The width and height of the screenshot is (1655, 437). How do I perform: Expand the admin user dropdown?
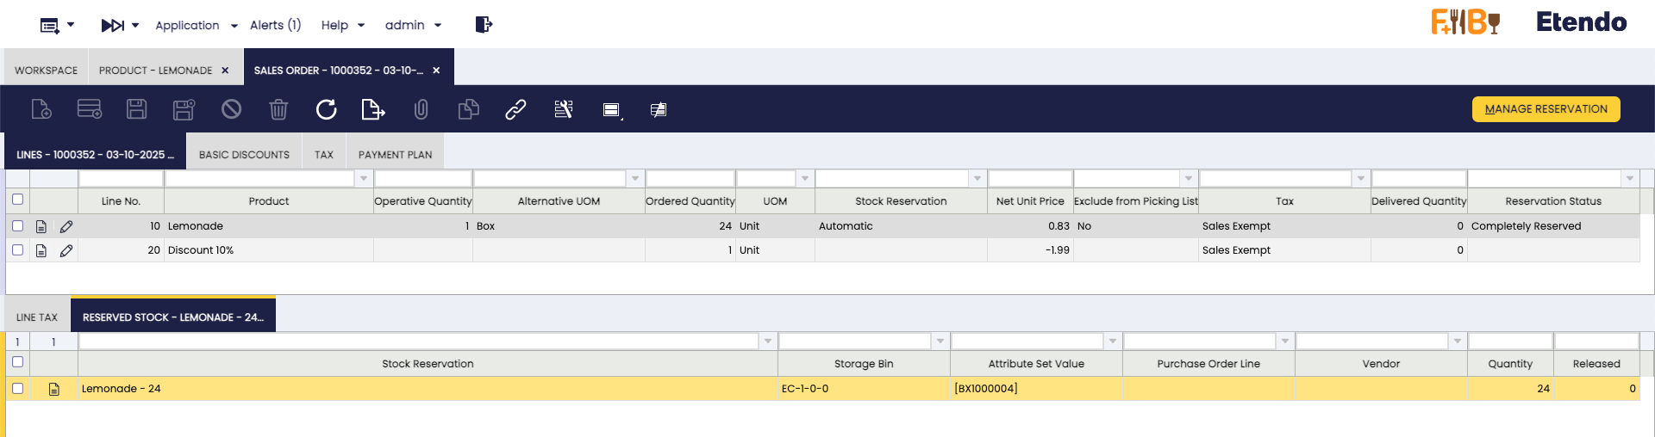(413, 25)
